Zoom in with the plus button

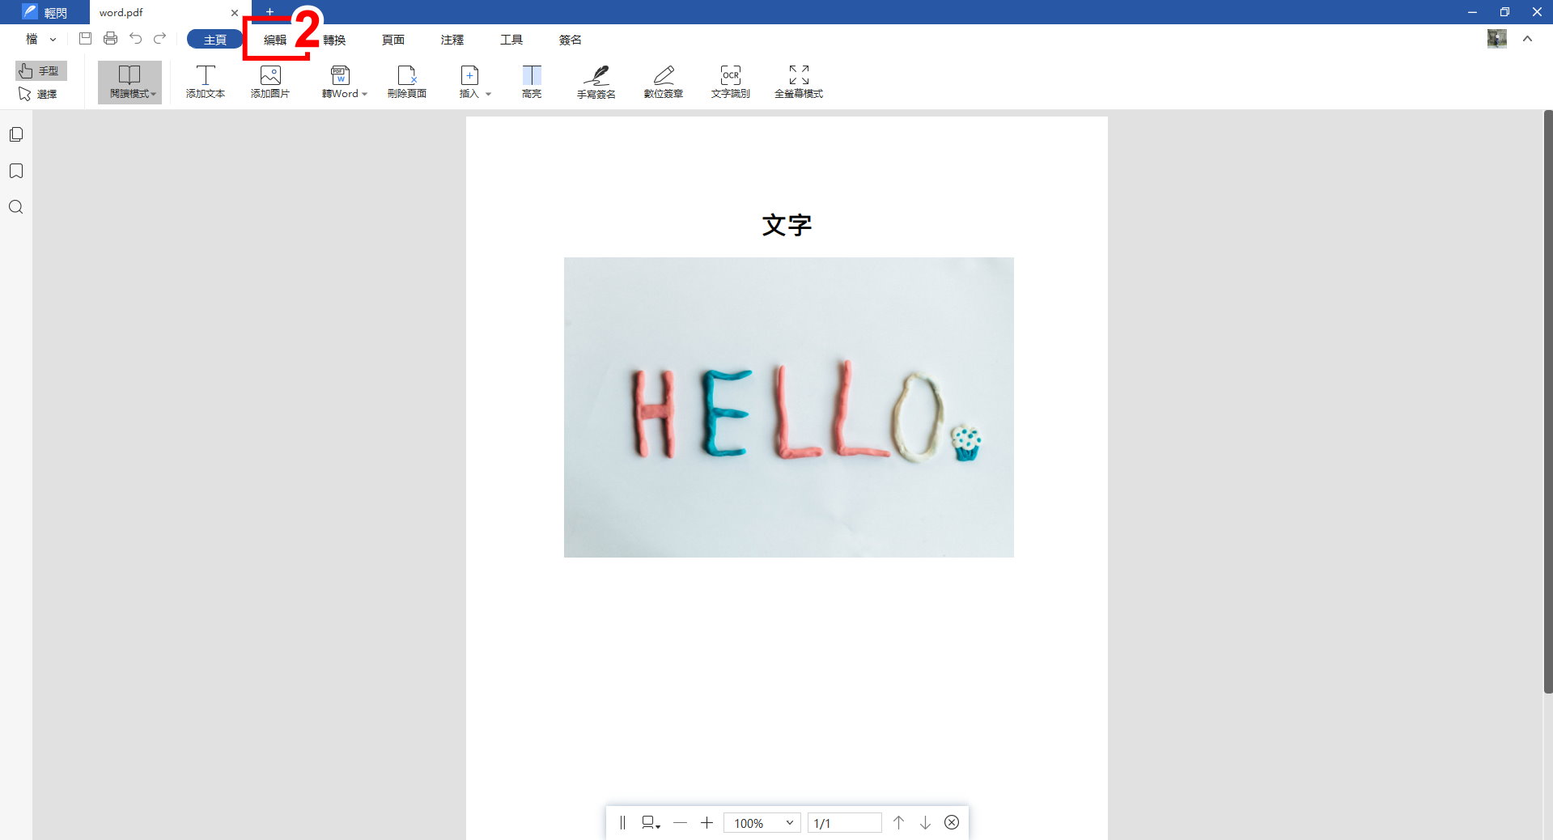point(706,823)
